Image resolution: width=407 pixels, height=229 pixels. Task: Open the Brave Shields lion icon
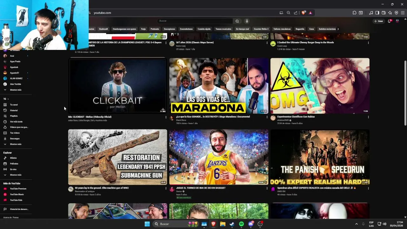pos(303,13)
